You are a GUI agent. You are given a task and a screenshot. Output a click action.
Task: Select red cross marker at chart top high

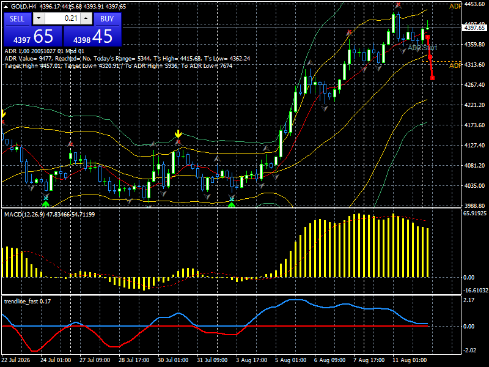[x=398, y=5]
